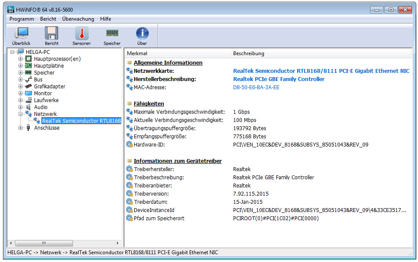Open the Überwachung menu
The width and height of the screenshot is (418, 262).
[x=78, y=19]
